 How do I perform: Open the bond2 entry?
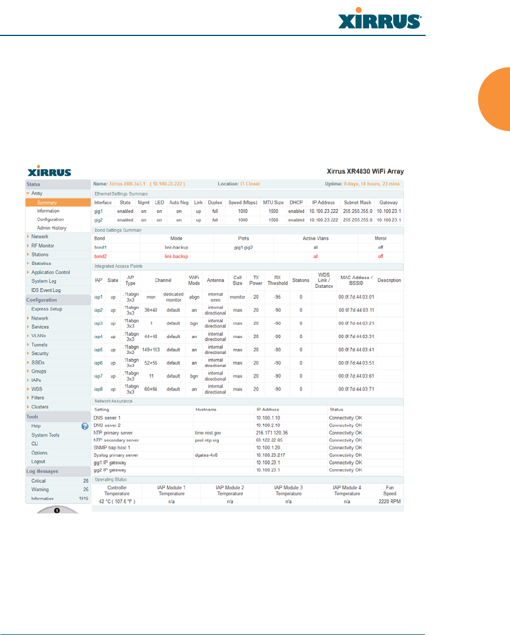point(100,256)
